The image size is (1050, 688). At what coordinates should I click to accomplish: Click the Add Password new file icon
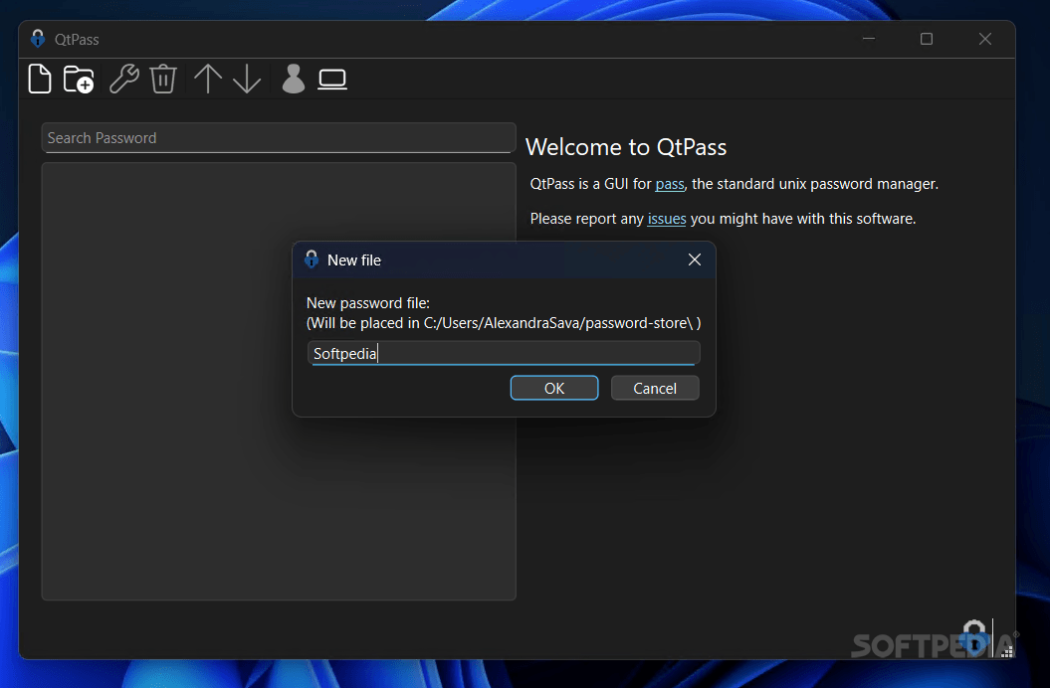[x=40, y=79]
